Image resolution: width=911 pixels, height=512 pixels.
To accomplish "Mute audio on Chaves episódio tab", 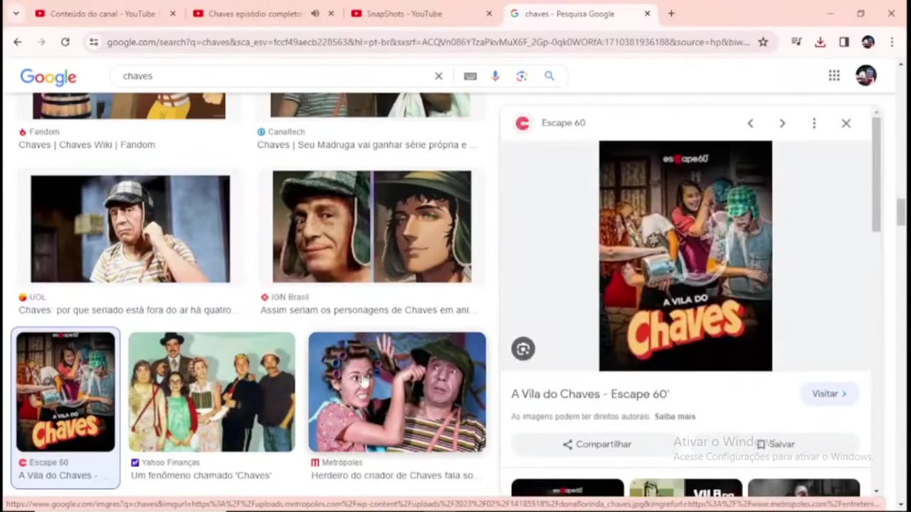I will point(315,14).
